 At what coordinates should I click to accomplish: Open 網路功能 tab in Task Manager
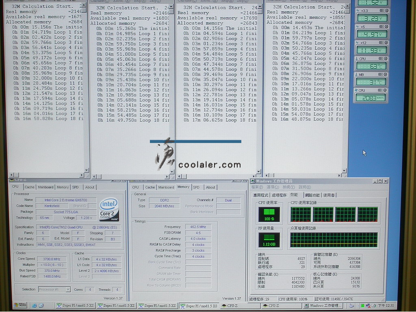click(x=312, y=195)
